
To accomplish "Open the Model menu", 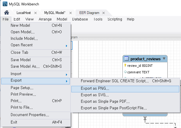I will pyautogui.click(x=62, y=19).
